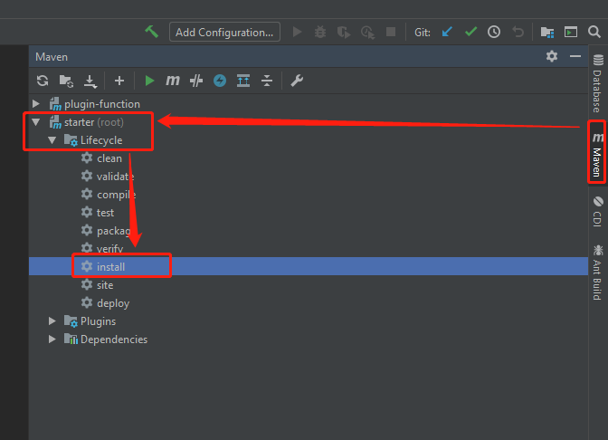Click the Stop square icon
This screenshot has width=608, height=440.
pyautogui.click(x=391, y=32)
